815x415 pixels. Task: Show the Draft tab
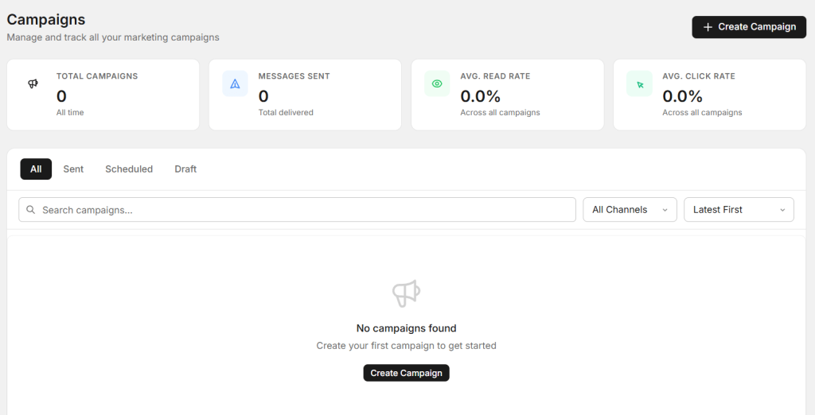point(185,169)
